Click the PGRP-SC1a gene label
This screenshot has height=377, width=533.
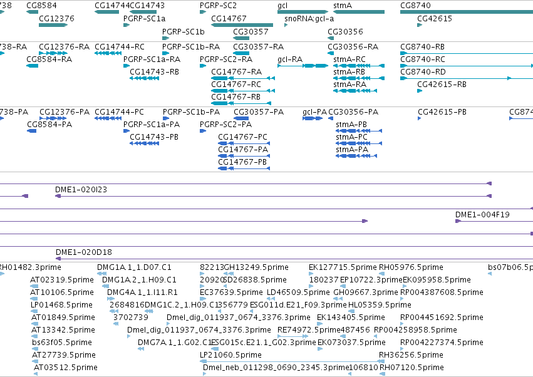(145, 18)
